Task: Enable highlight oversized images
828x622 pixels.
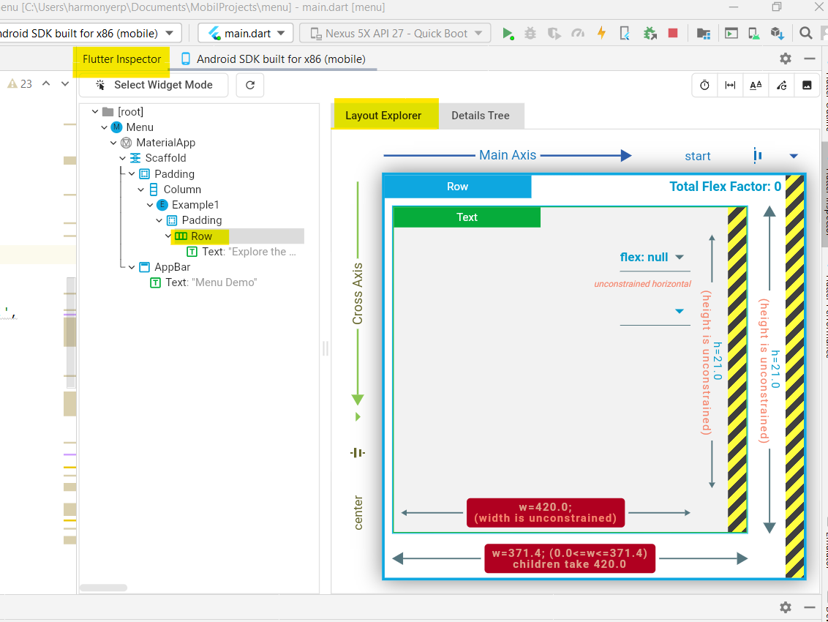Action: (x=807, y=85)
